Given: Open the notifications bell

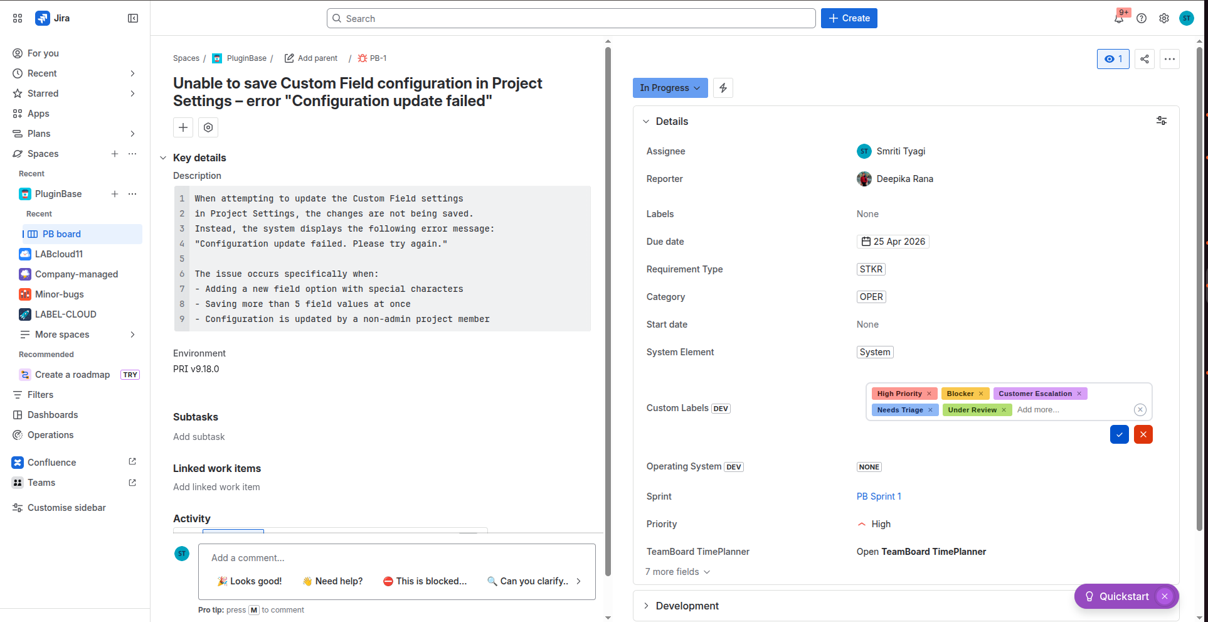Looking at the screenshot, I should tap(1119, 18).
